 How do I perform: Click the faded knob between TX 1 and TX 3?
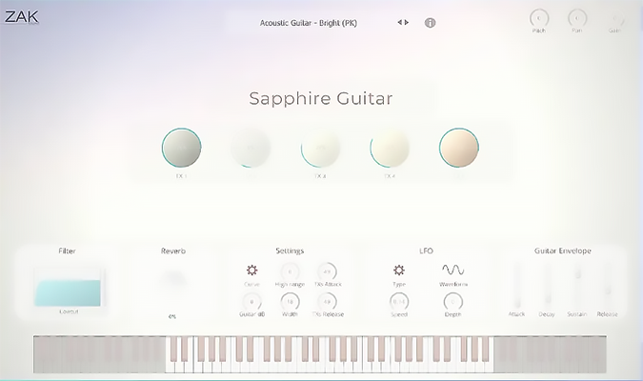(251, 148)
